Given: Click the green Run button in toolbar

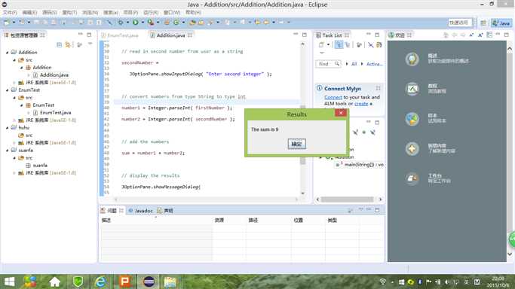Looking at the screenshot, I should 135,23.
